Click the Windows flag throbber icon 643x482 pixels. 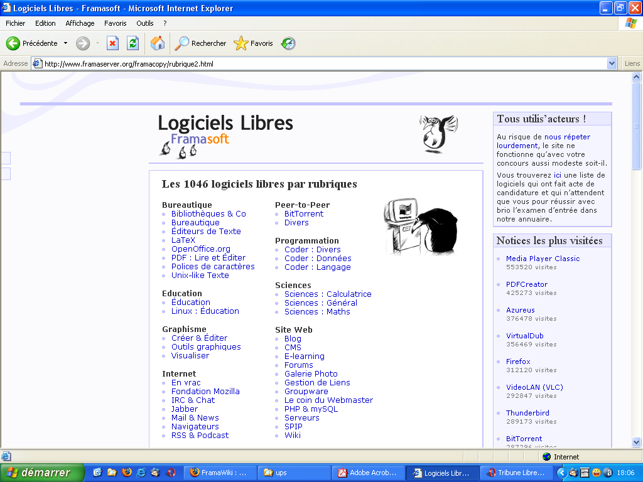click(x=630, y=23)
